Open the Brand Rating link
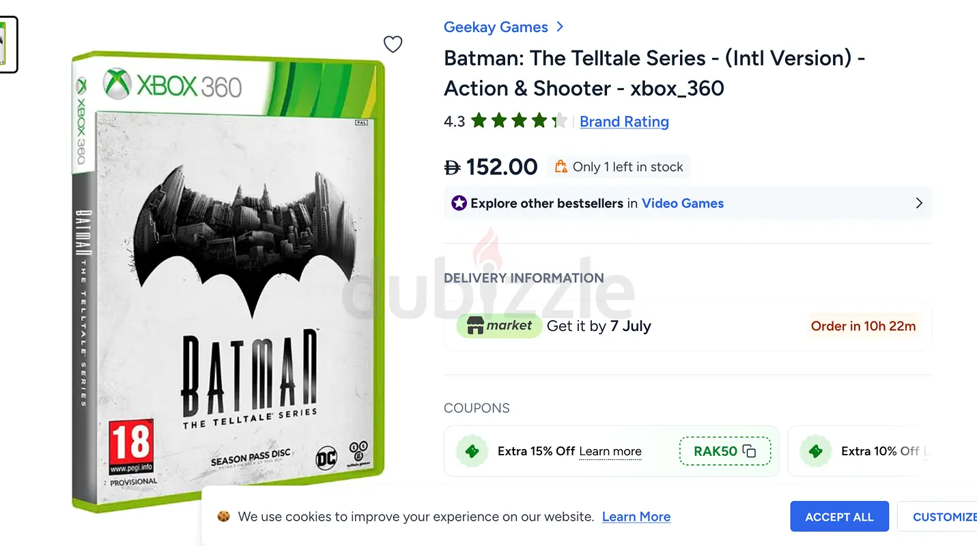The height and width of the screenshot is (546, 977). (x=624, y=121)
